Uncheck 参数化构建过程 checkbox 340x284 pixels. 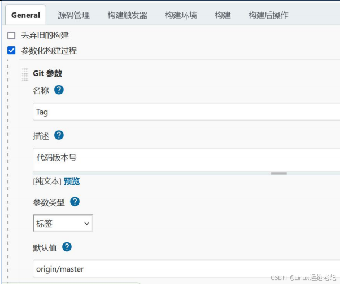[11, 50]
